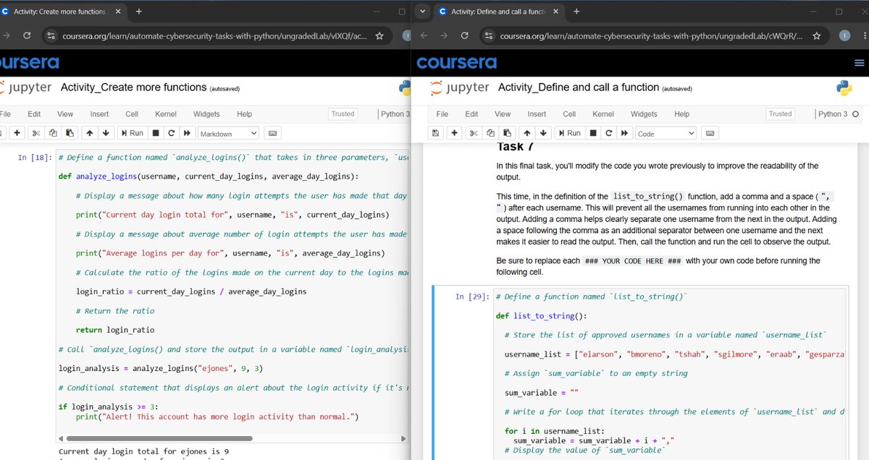
Task: Restart kernel in right notebook
Action: 608,133
